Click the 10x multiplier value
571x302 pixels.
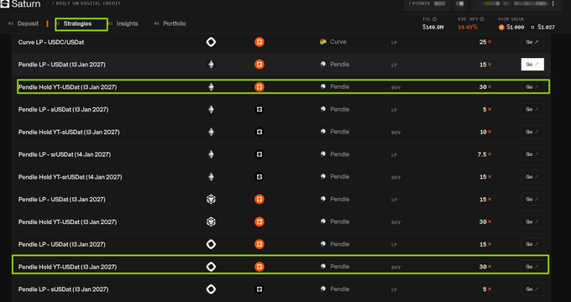(x=485, y=132)
